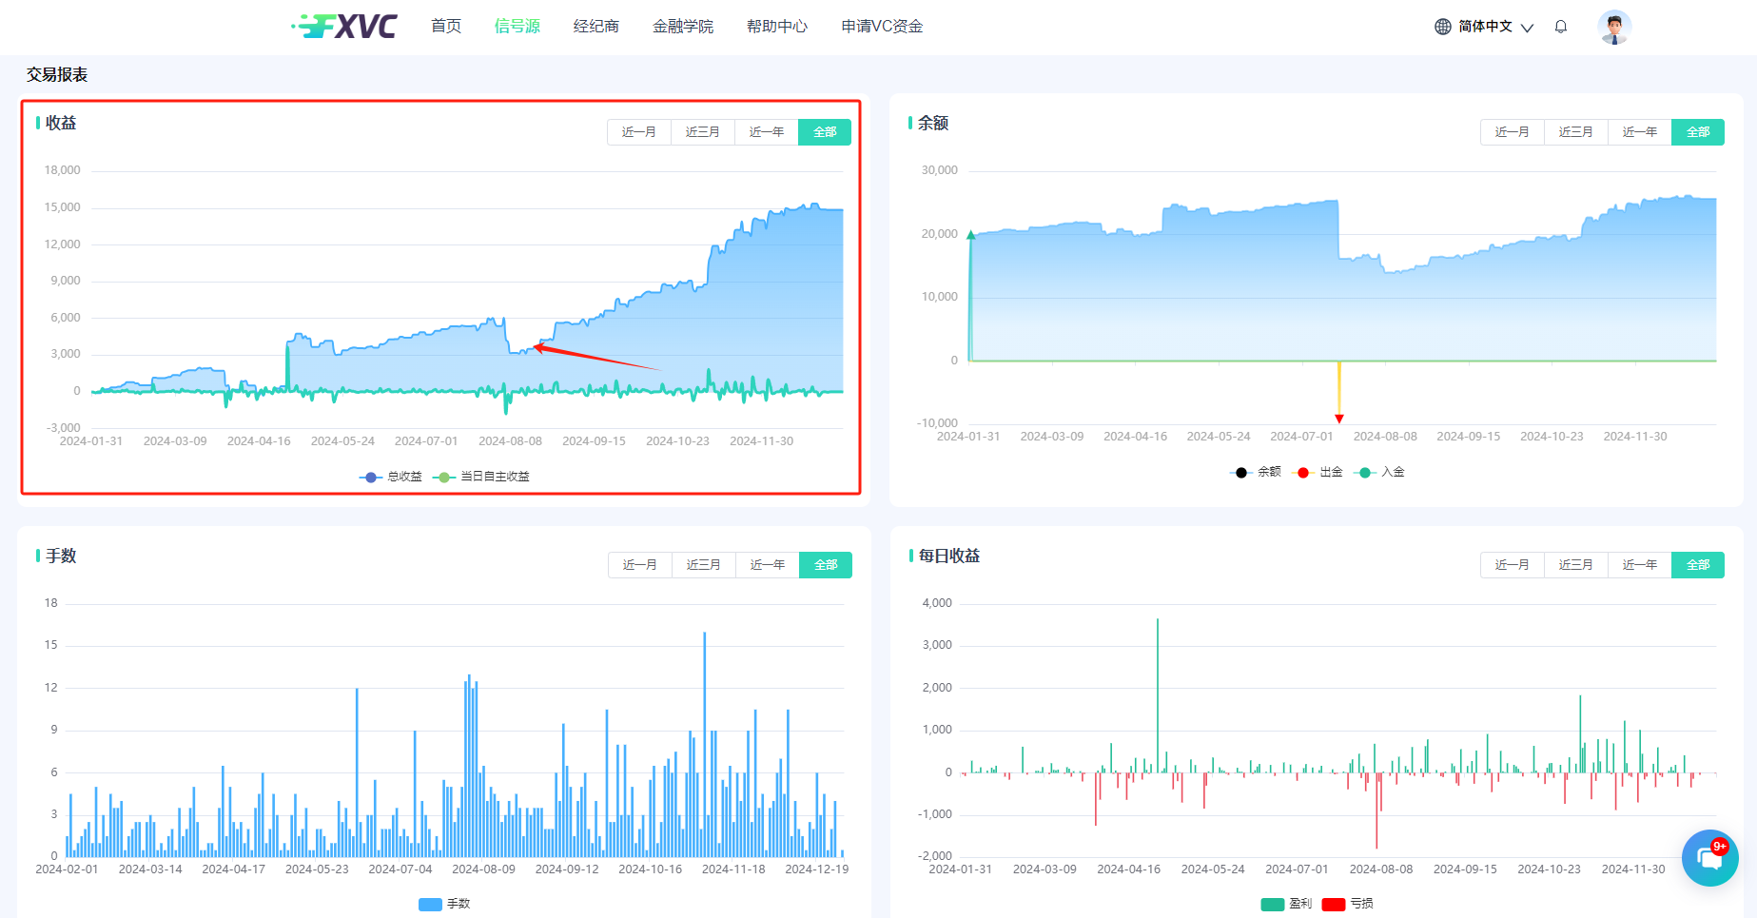
Task: Select 近三月 range in 余额 chart
Action: (x=1575, y=132)
